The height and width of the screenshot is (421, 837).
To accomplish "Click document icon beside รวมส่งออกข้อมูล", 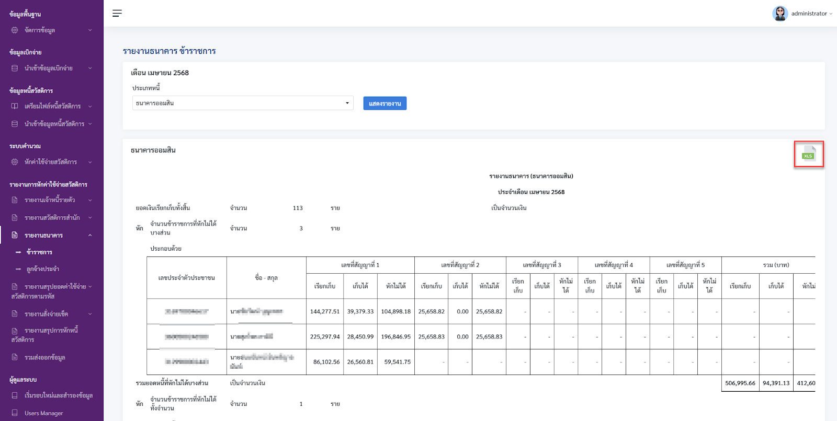I will [x=15, y=358].
